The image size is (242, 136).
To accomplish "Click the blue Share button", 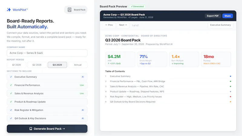I will click(x=227, y=16).
